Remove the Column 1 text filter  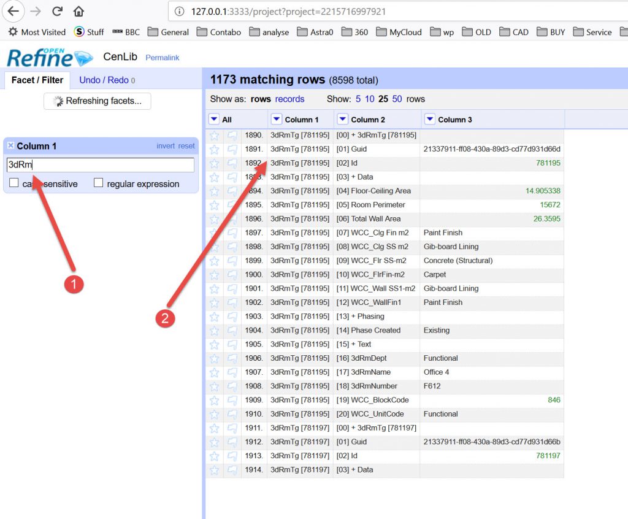coord(10,145)
